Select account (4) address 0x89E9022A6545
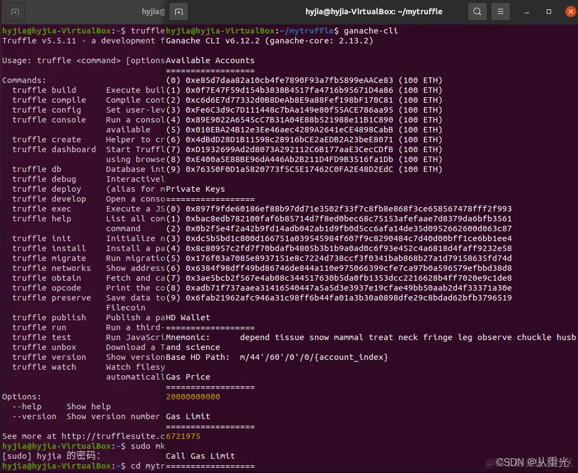Image resolution: width=578 pixels, height=473 pixels. 290,120
